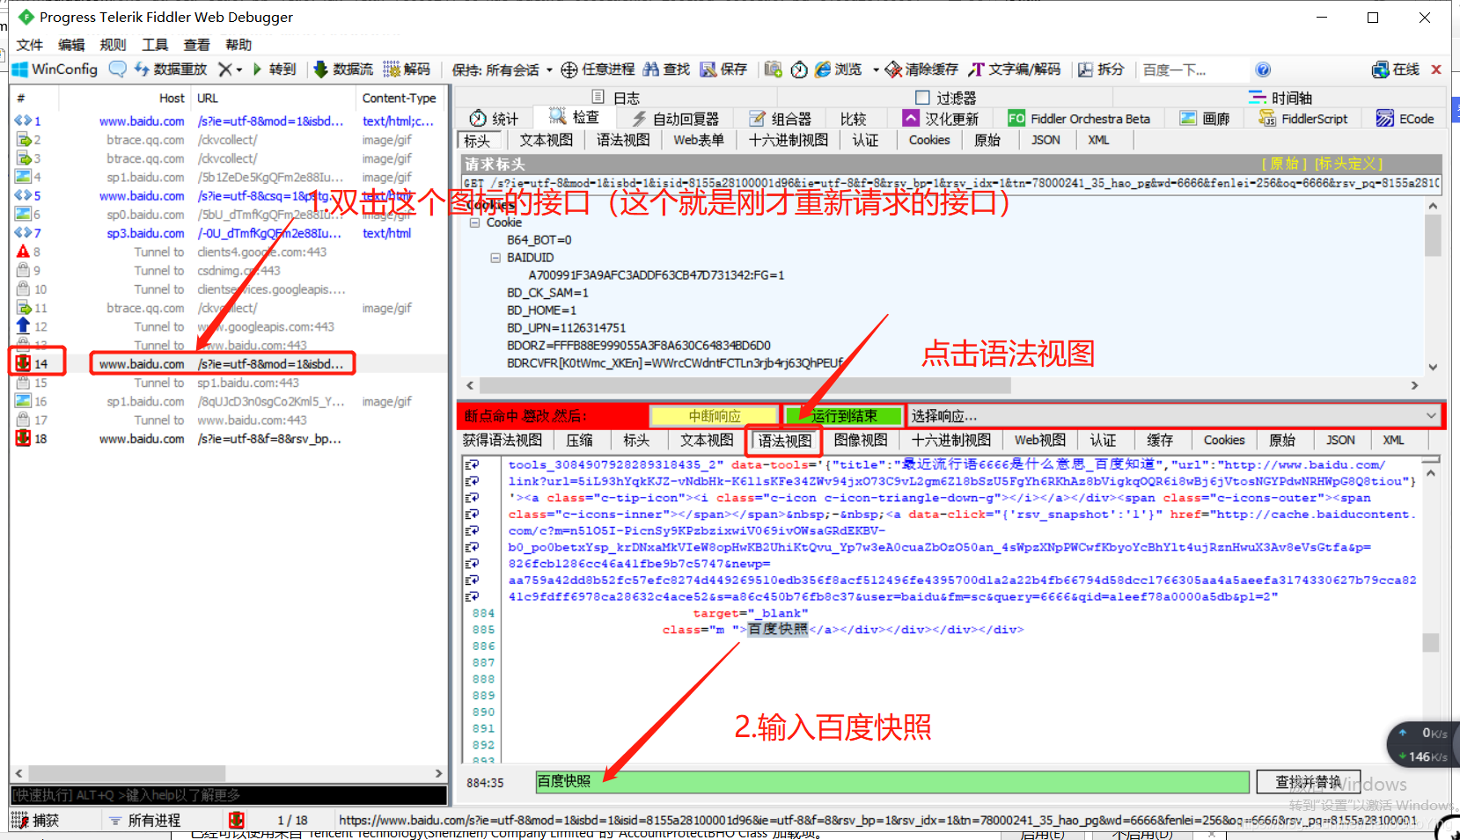The image size is (1460, 840).
Task: Open 时间轴 timeline tab
Action: tap(1280, 98)
